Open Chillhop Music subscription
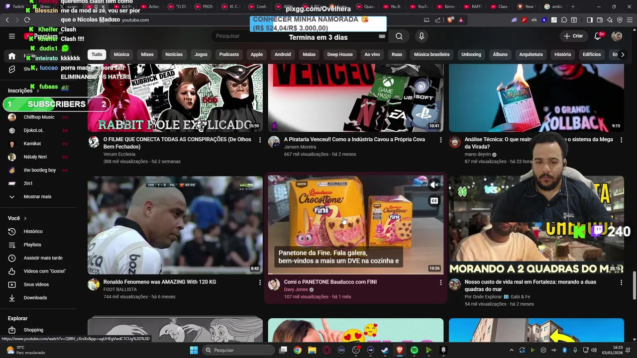 tap(38, 117)
